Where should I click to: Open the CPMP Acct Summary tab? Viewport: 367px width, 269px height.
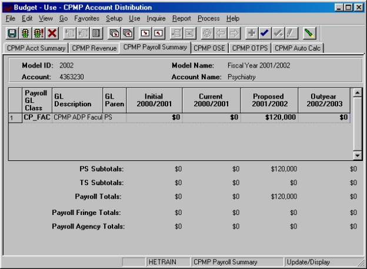(x=35, y=48)
